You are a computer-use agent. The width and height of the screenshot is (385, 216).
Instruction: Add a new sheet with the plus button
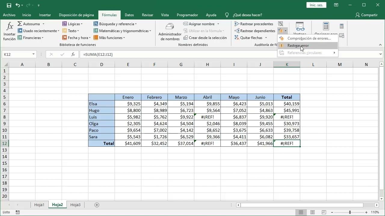tap(97, 205)
